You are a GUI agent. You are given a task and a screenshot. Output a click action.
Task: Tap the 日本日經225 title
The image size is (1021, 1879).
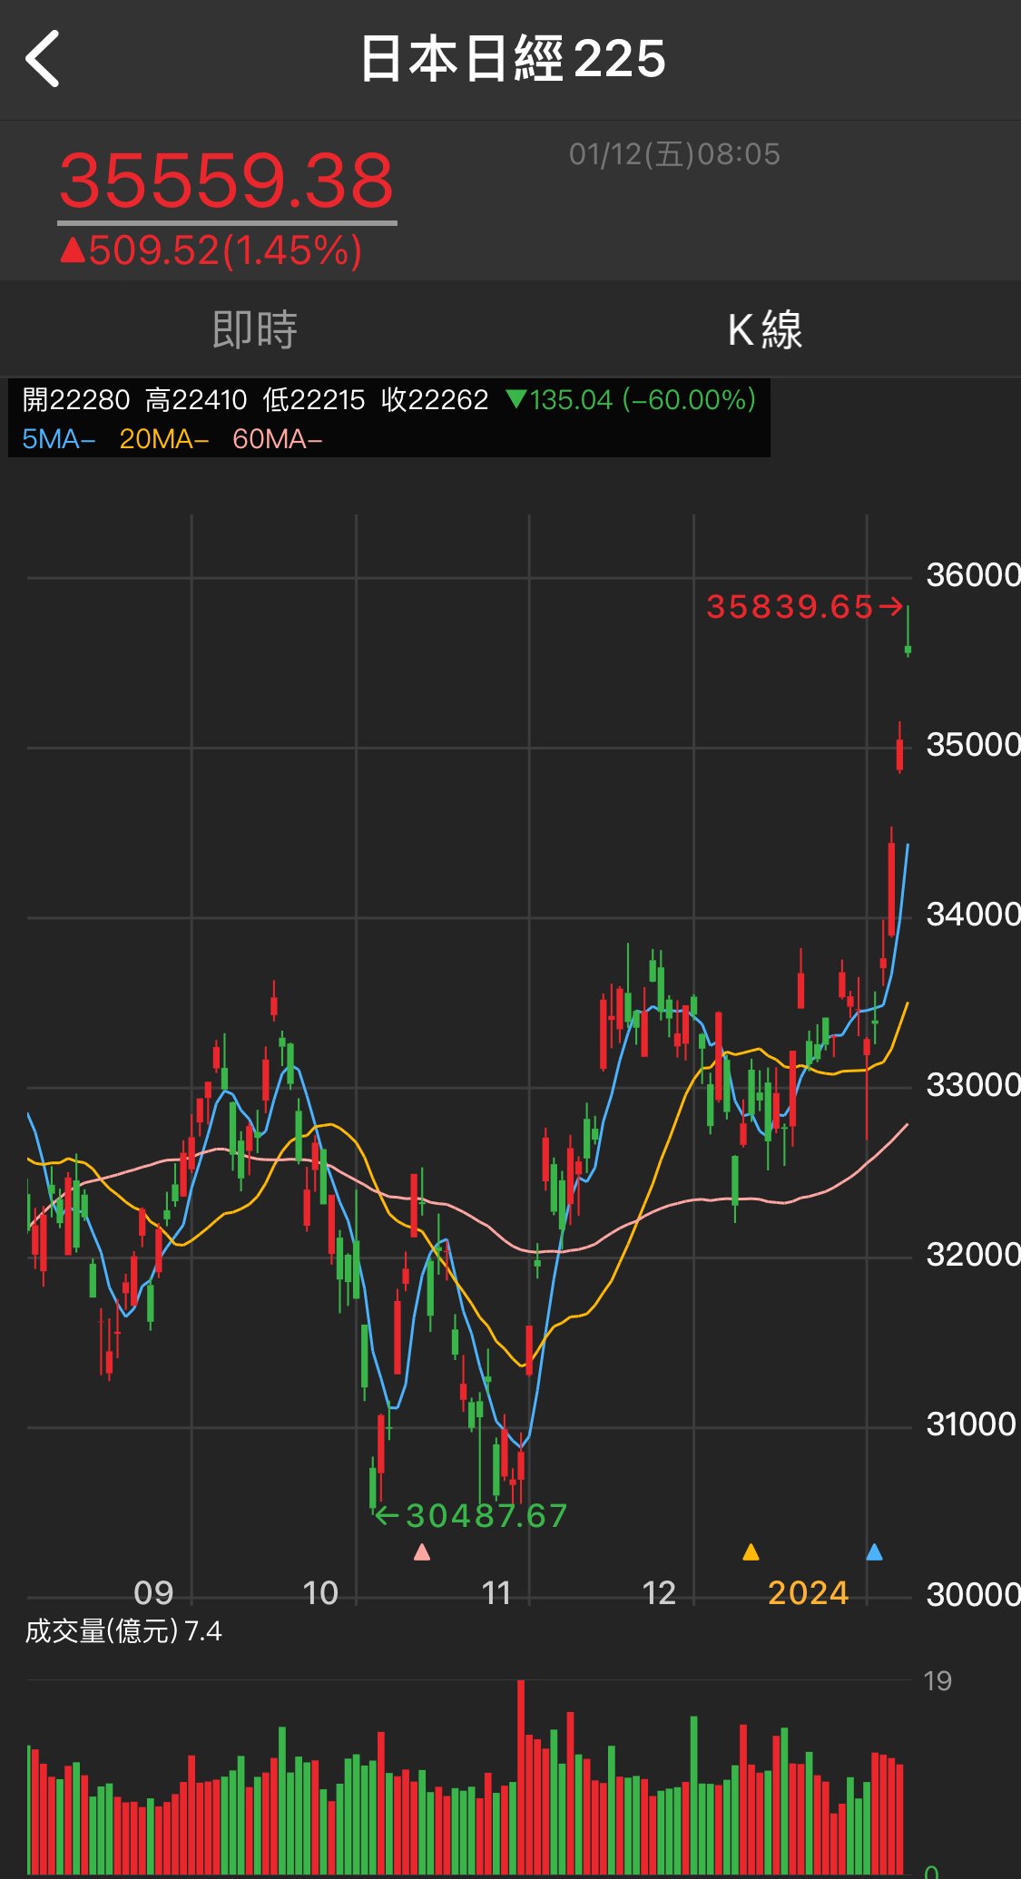[513, 59]
